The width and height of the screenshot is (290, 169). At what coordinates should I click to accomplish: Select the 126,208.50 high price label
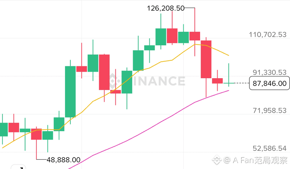tap(166, 8)
